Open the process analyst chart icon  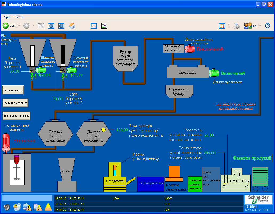104,26
